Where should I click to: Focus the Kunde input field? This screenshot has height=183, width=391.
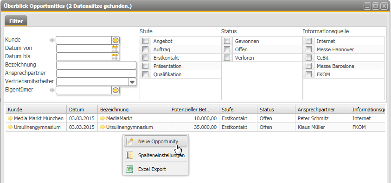point(84,40)
